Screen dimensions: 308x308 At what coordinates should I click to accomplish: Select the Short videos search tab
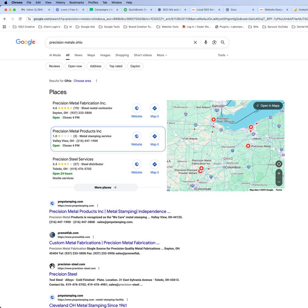pyautogui.click(x=143, y=55)
